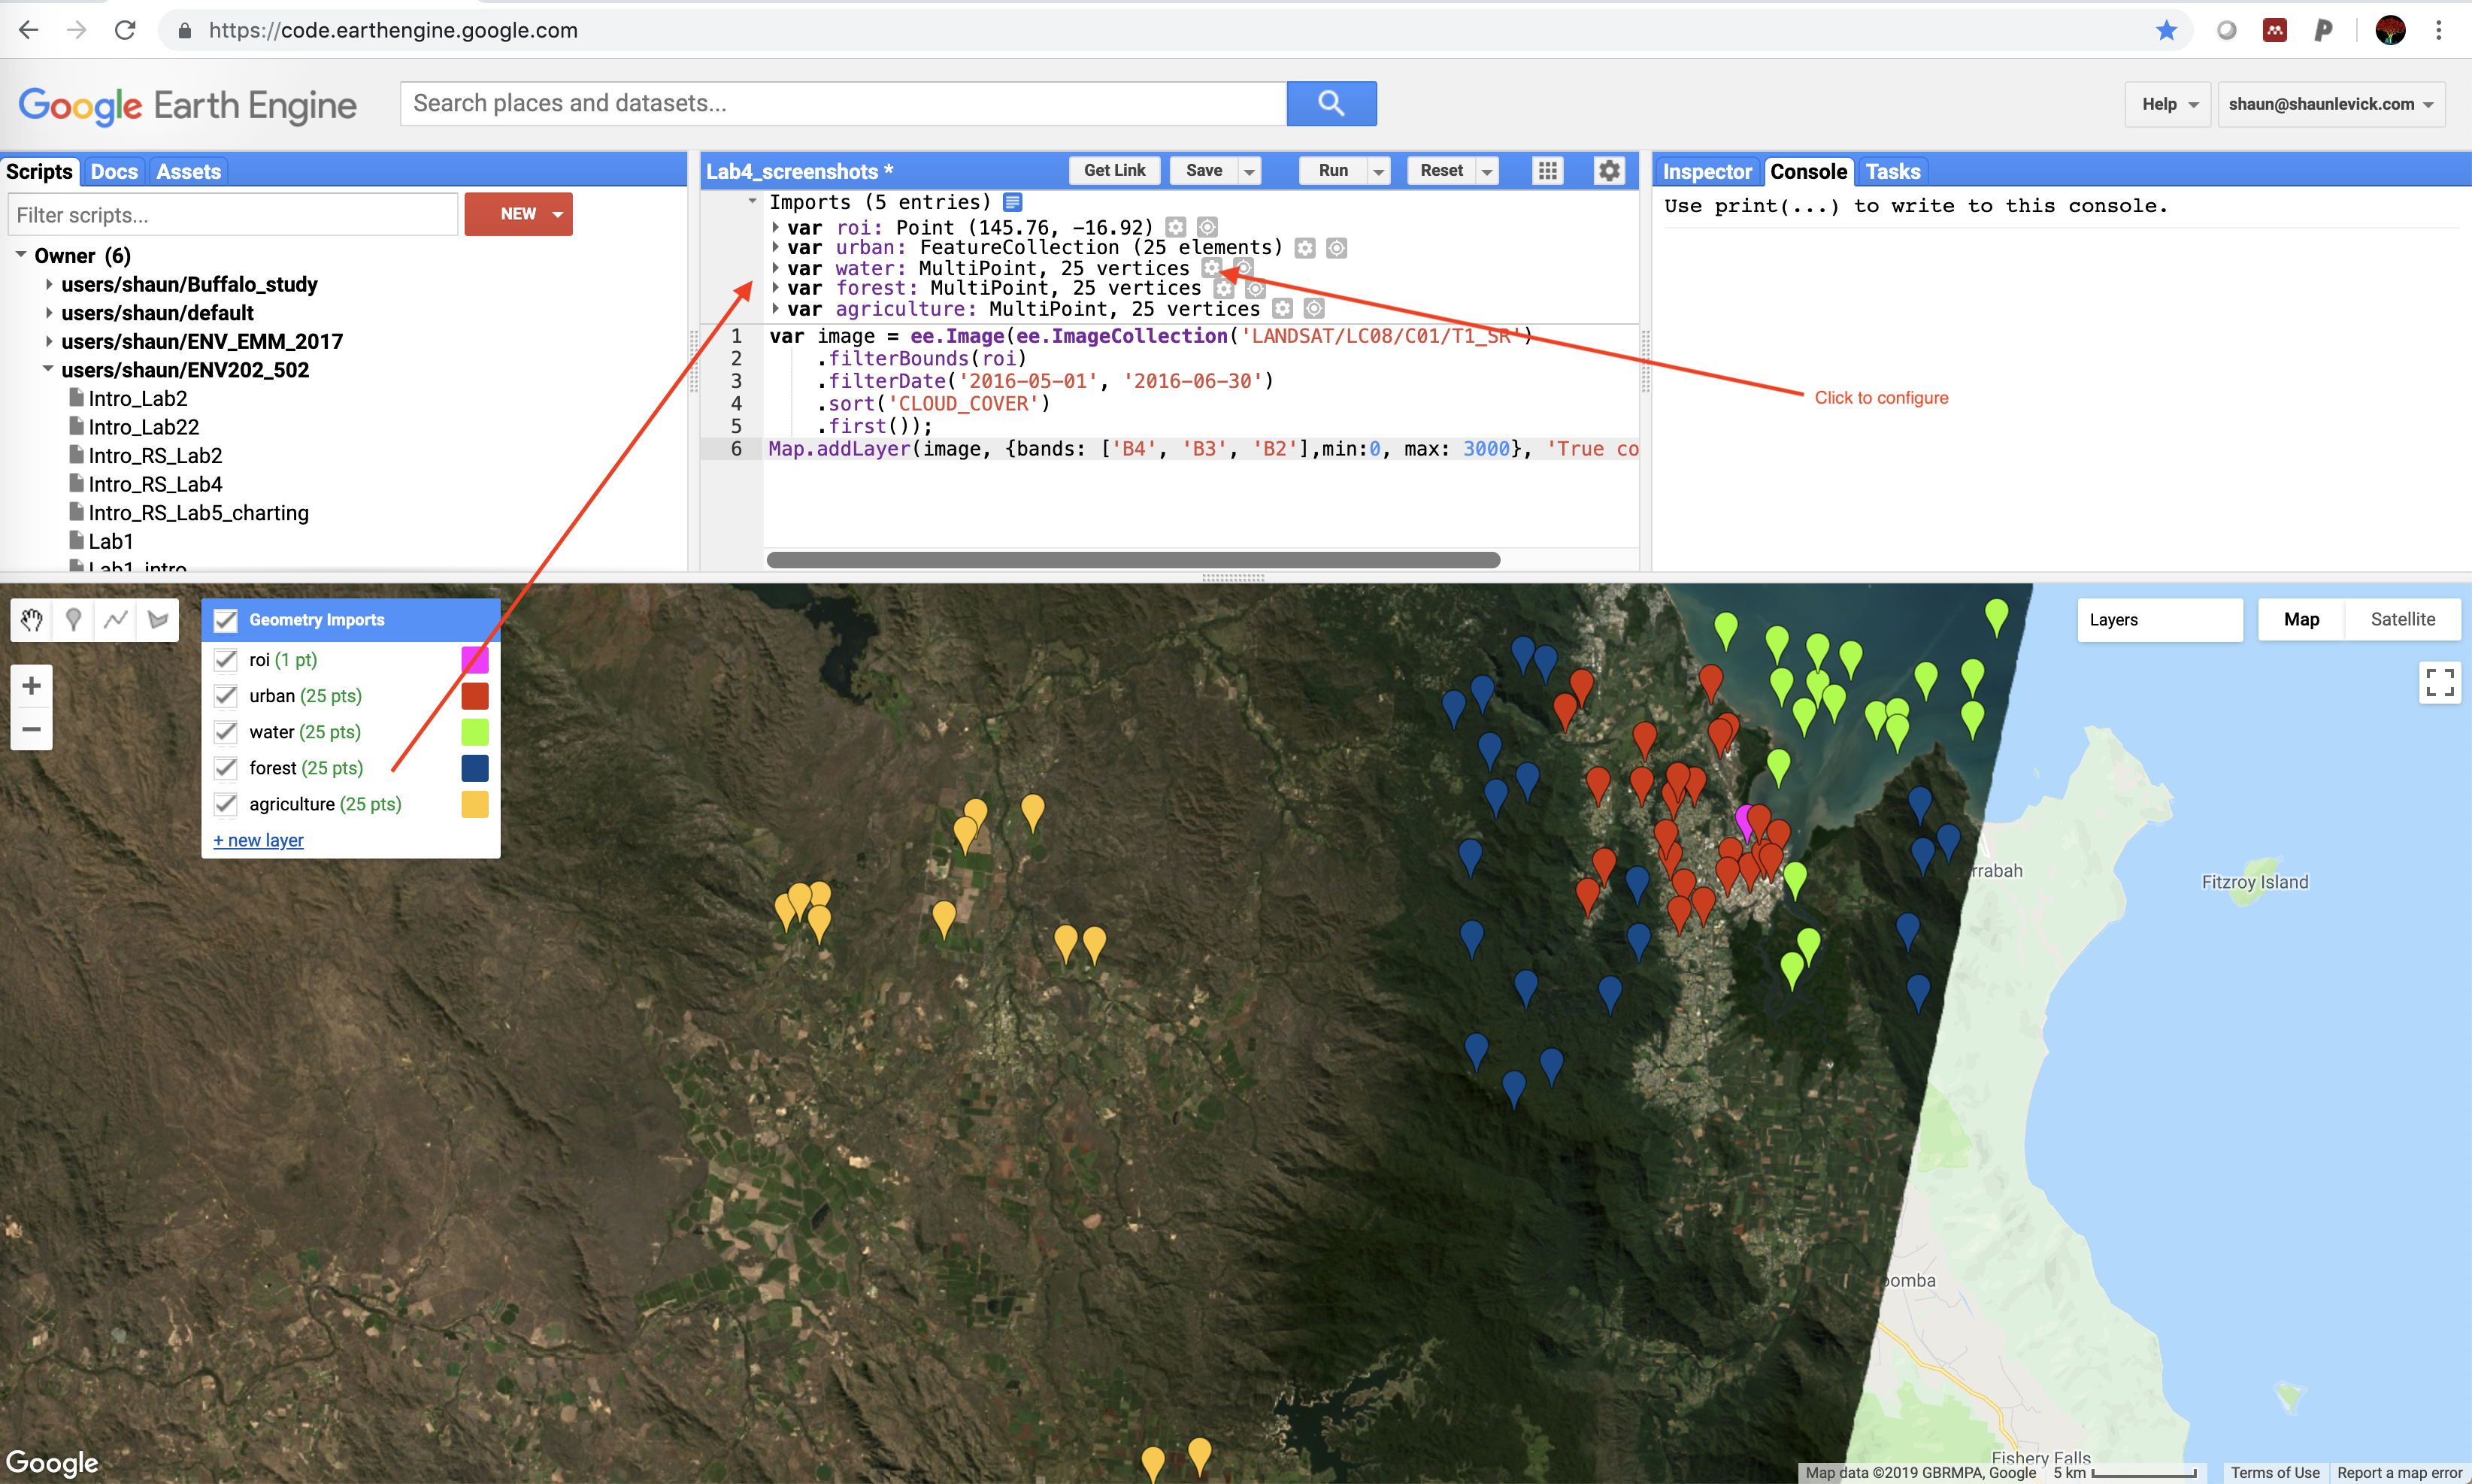The image size is (2472, 1484).
Task: Click the blue search magnifier button
Action: [1331, 103]
